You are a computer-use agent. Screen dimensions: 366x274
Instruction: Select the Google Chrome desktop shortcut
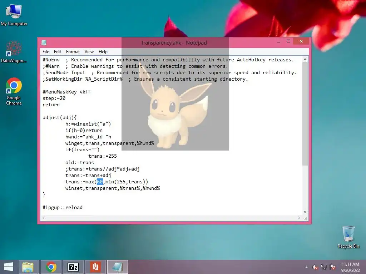(14, 91)
